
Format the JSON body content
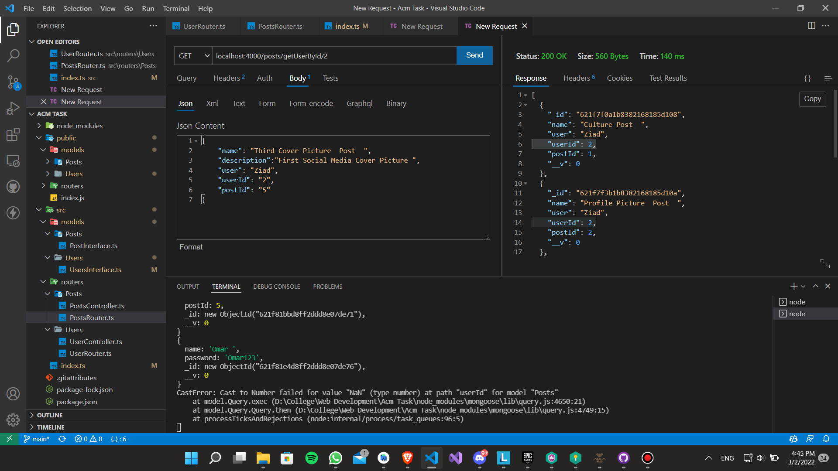click(x=191, y=247)
